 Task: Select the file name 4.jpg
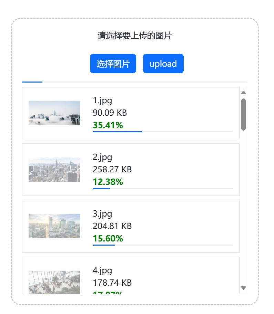[x=102, y=271]
